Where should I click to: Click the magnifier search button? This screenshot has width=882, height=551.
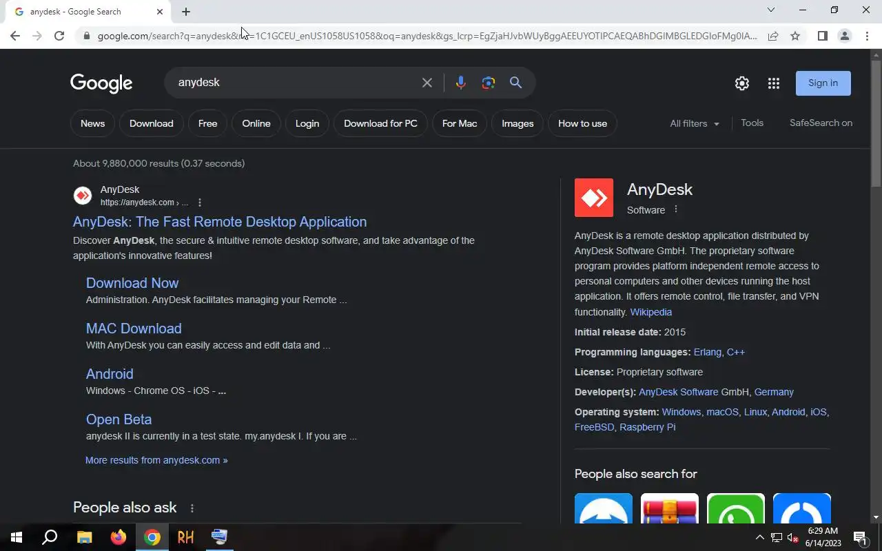click(515, 83)
